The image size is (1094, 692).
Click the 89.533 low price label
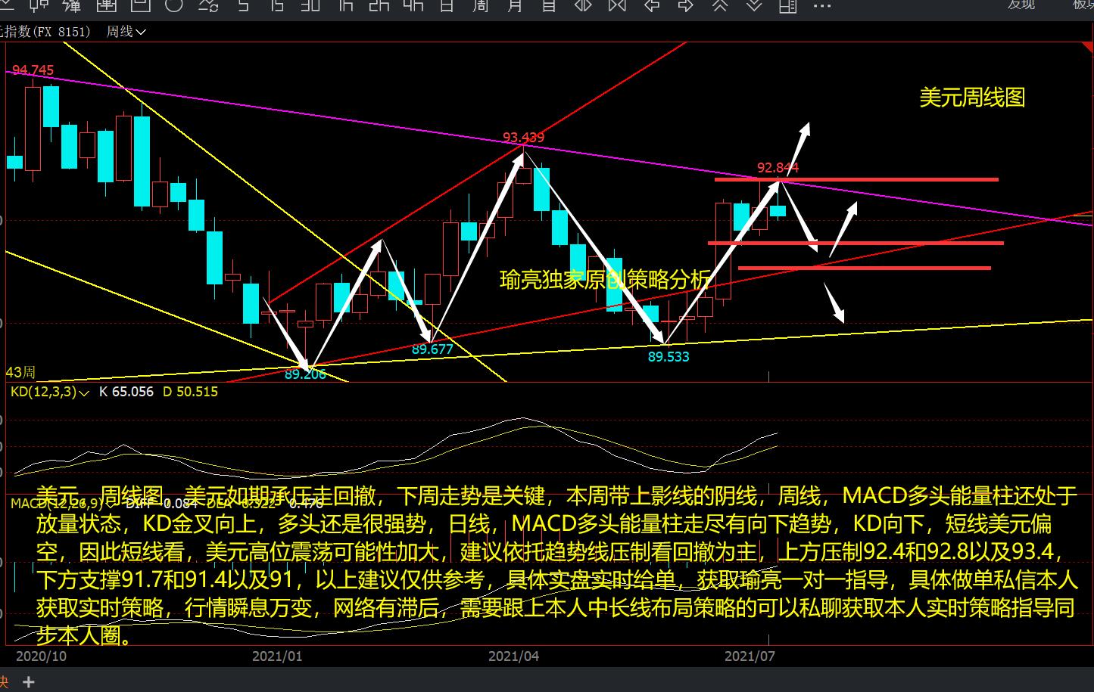[669, 356]
